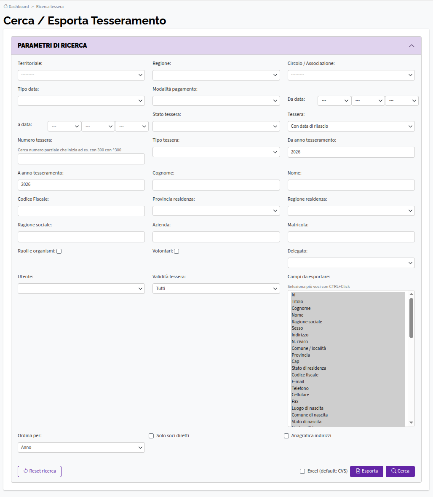Click the Esporta button
Screen dimensions: 433x497
[x=366, y=471]
